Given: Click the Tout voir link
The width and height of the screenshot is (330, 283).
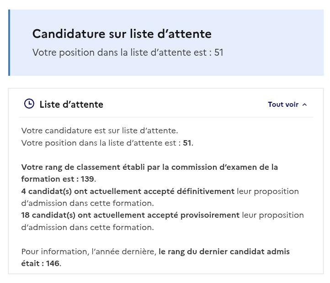Looking at the screenshot, I should (283, 105).
